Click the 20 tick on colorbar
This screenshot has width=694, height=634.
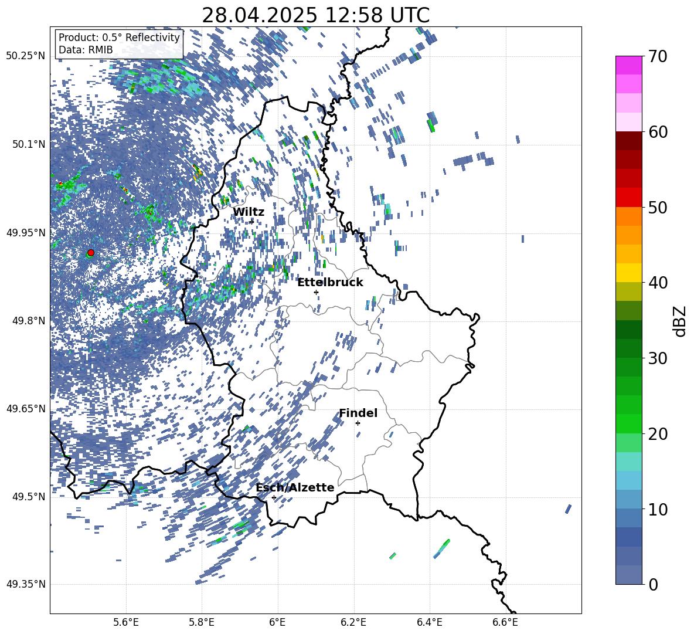[658, 434]
